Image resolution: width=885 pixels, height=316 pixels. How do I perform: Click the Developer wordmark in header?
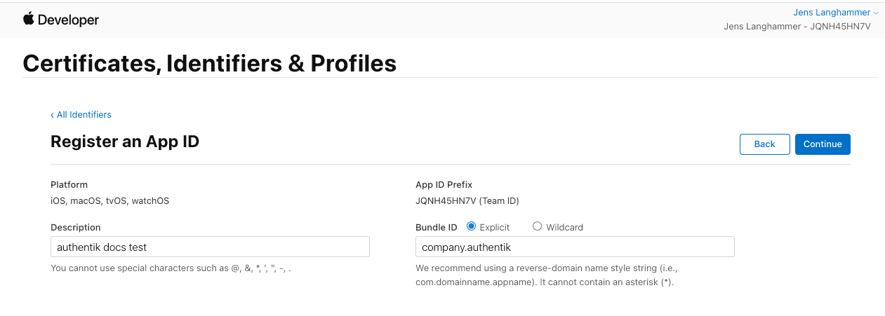[x=68, y=20]
